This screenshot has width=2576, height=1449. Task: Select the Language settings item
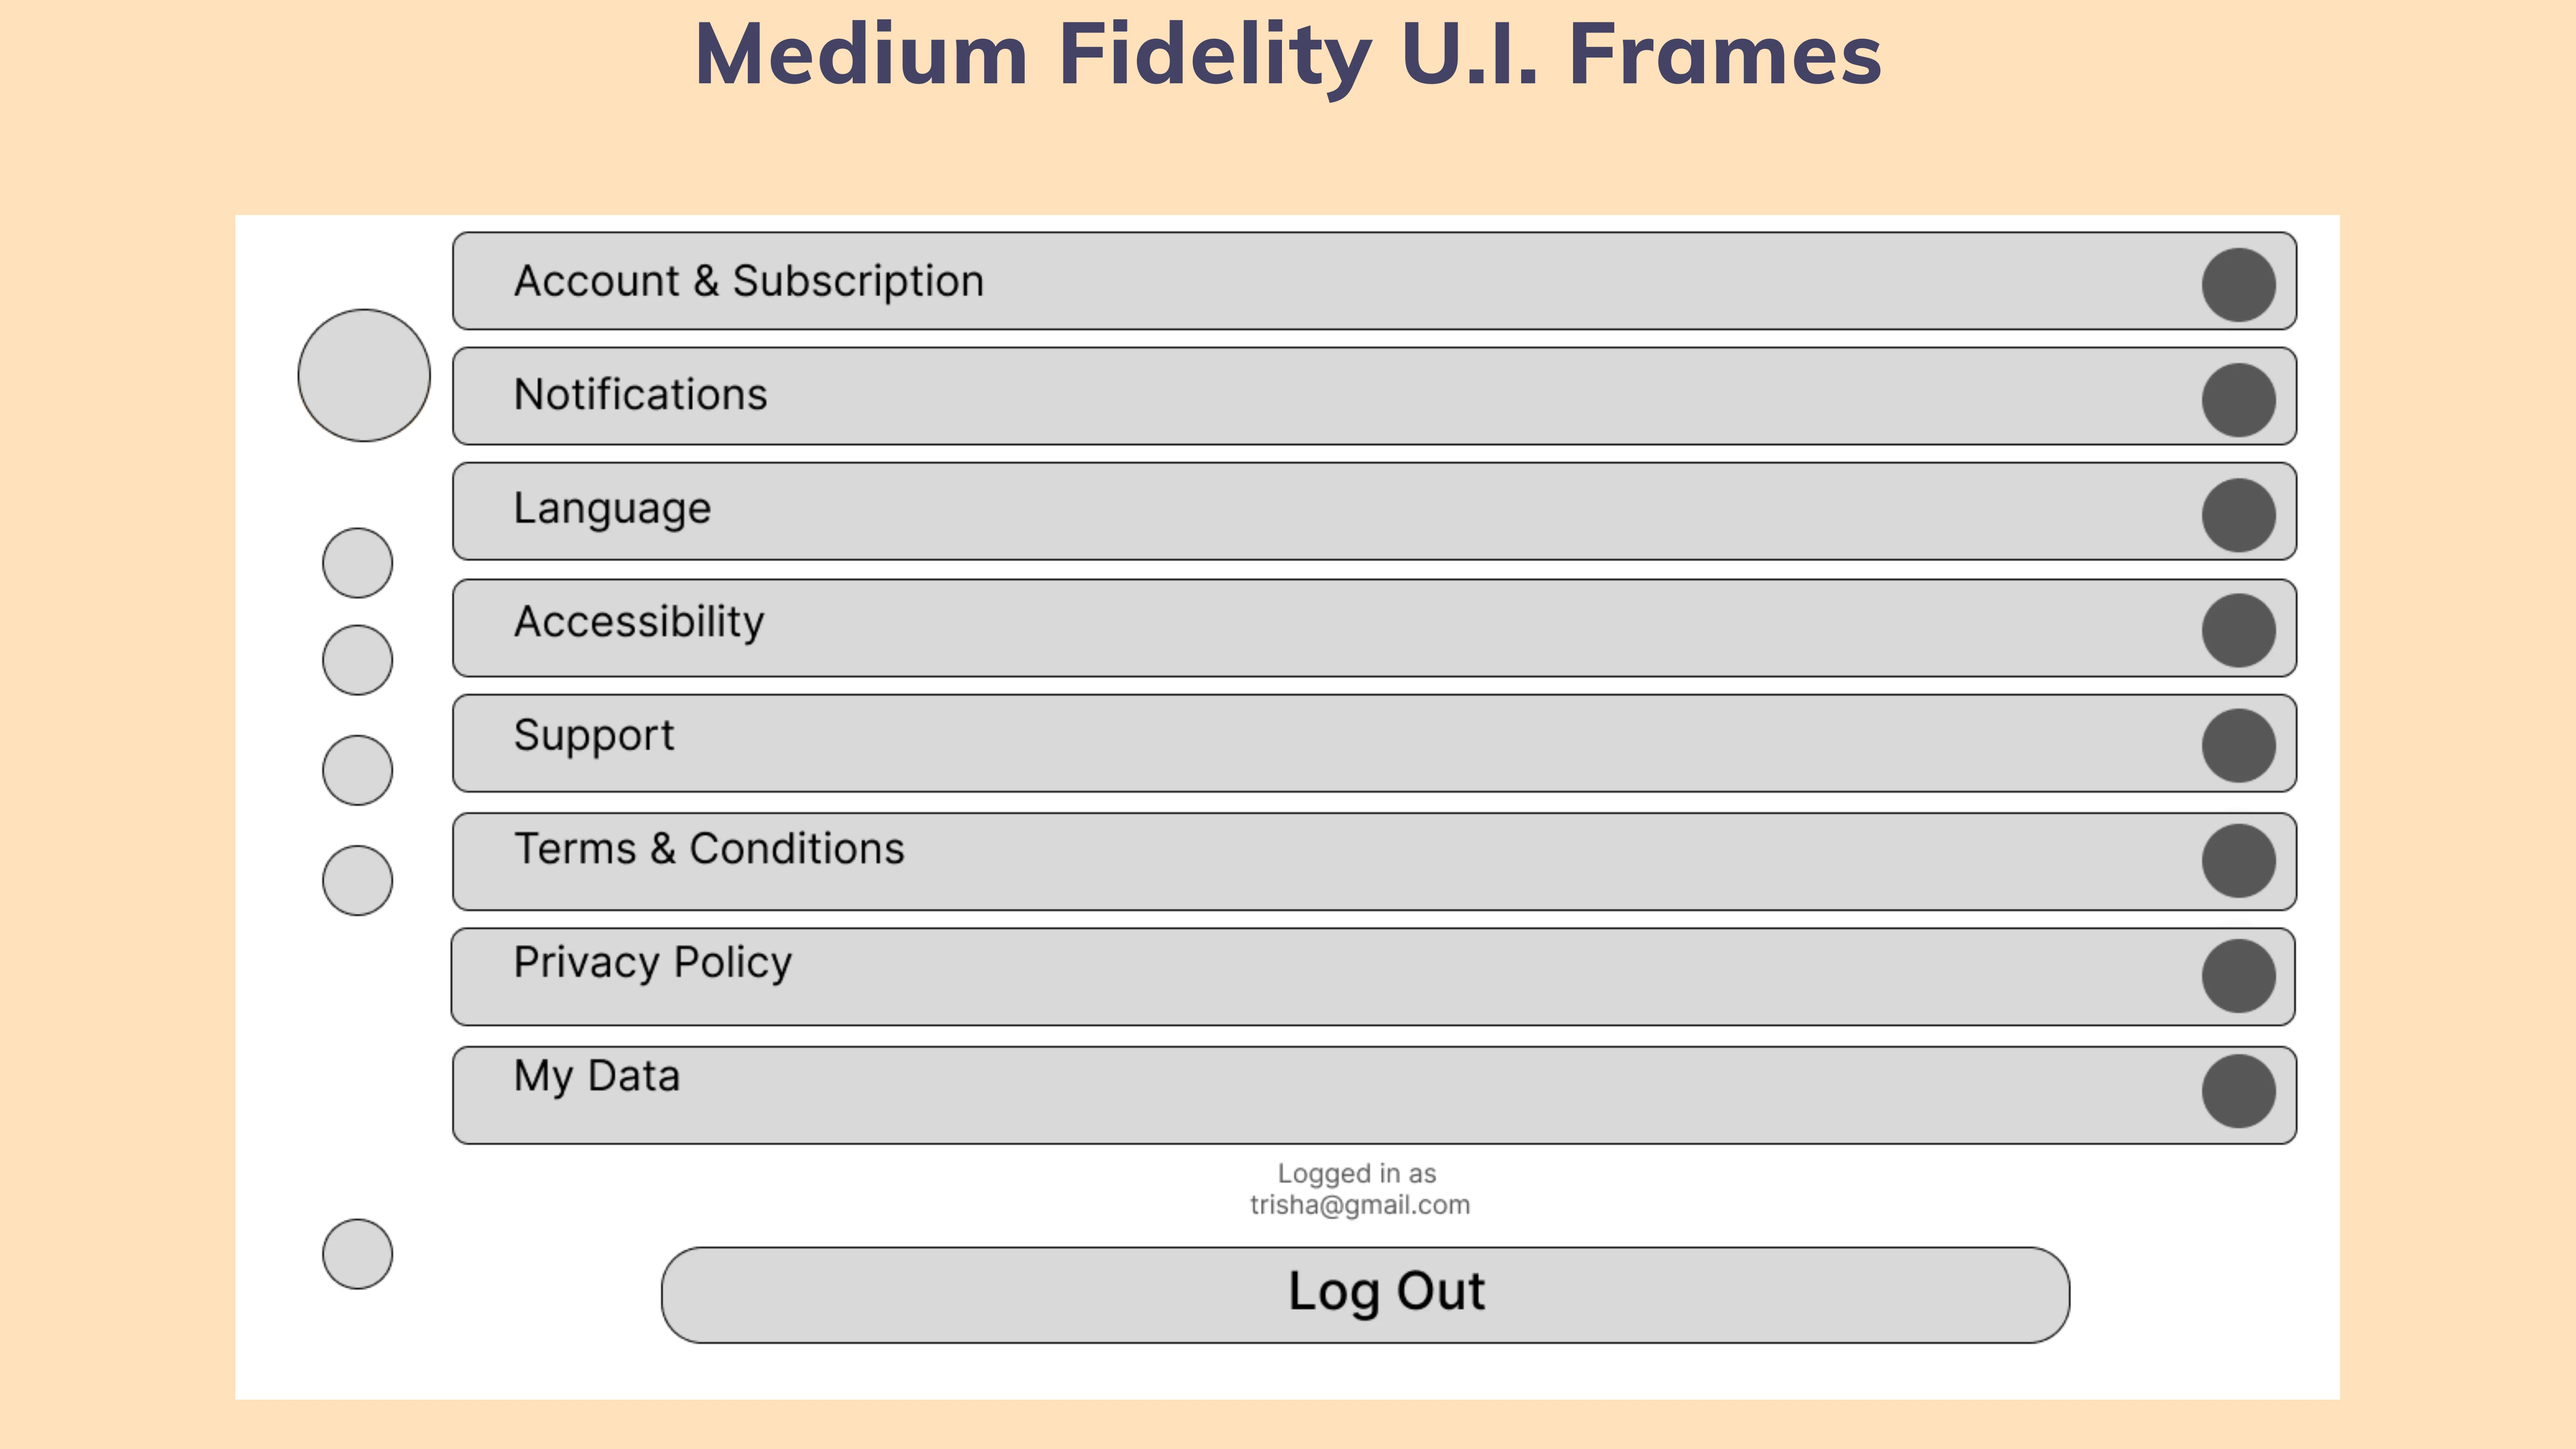pos(1374,511)
